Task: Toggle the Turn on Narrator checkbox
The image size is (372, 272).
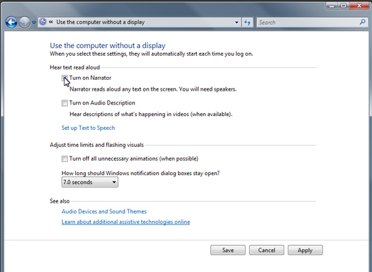Action: click(x=64, y=78)
